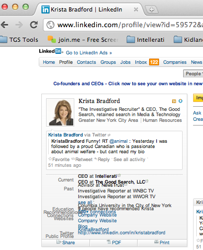Open the join.me bookmark
203x250 pixels.
[x=83, y=40]
